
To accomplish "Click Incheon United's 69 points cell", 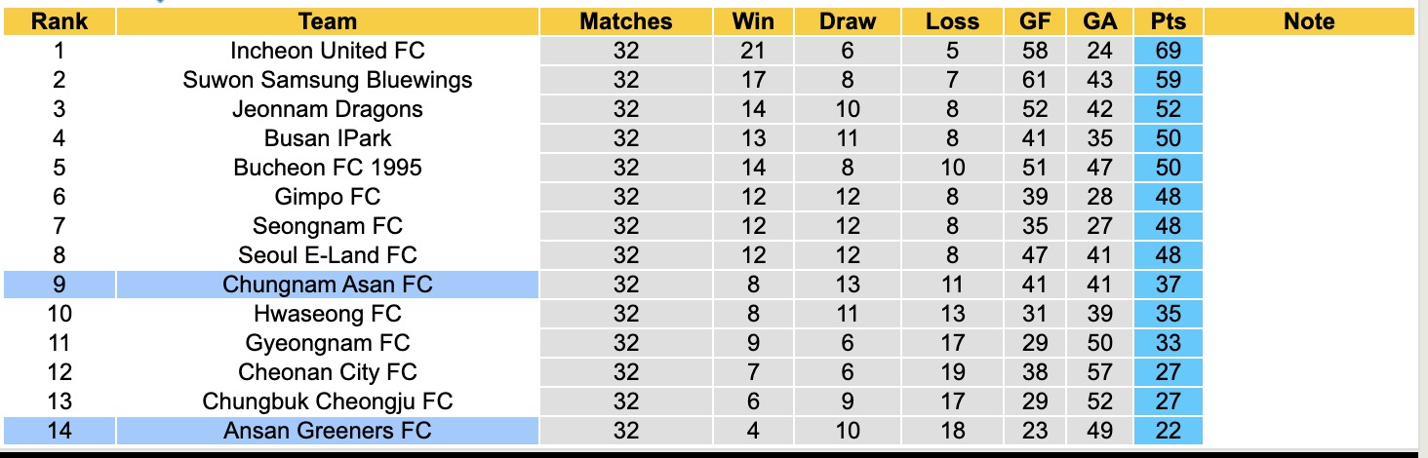I will point(1168,51).
